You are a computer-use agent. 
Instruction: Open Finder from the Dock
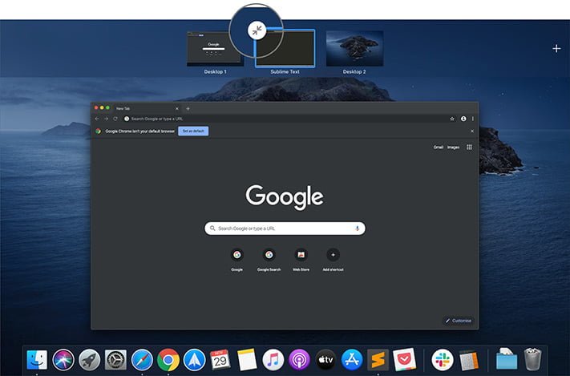37,360
